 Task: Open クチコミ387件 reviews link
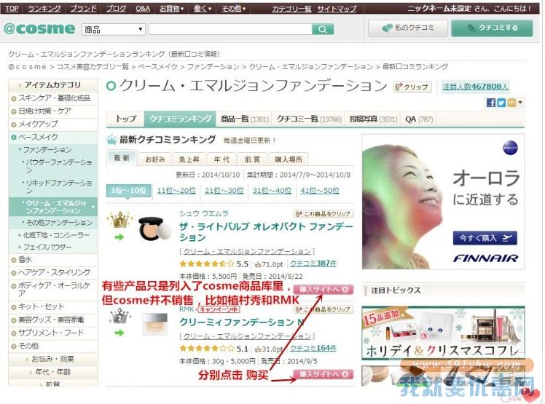313,264
